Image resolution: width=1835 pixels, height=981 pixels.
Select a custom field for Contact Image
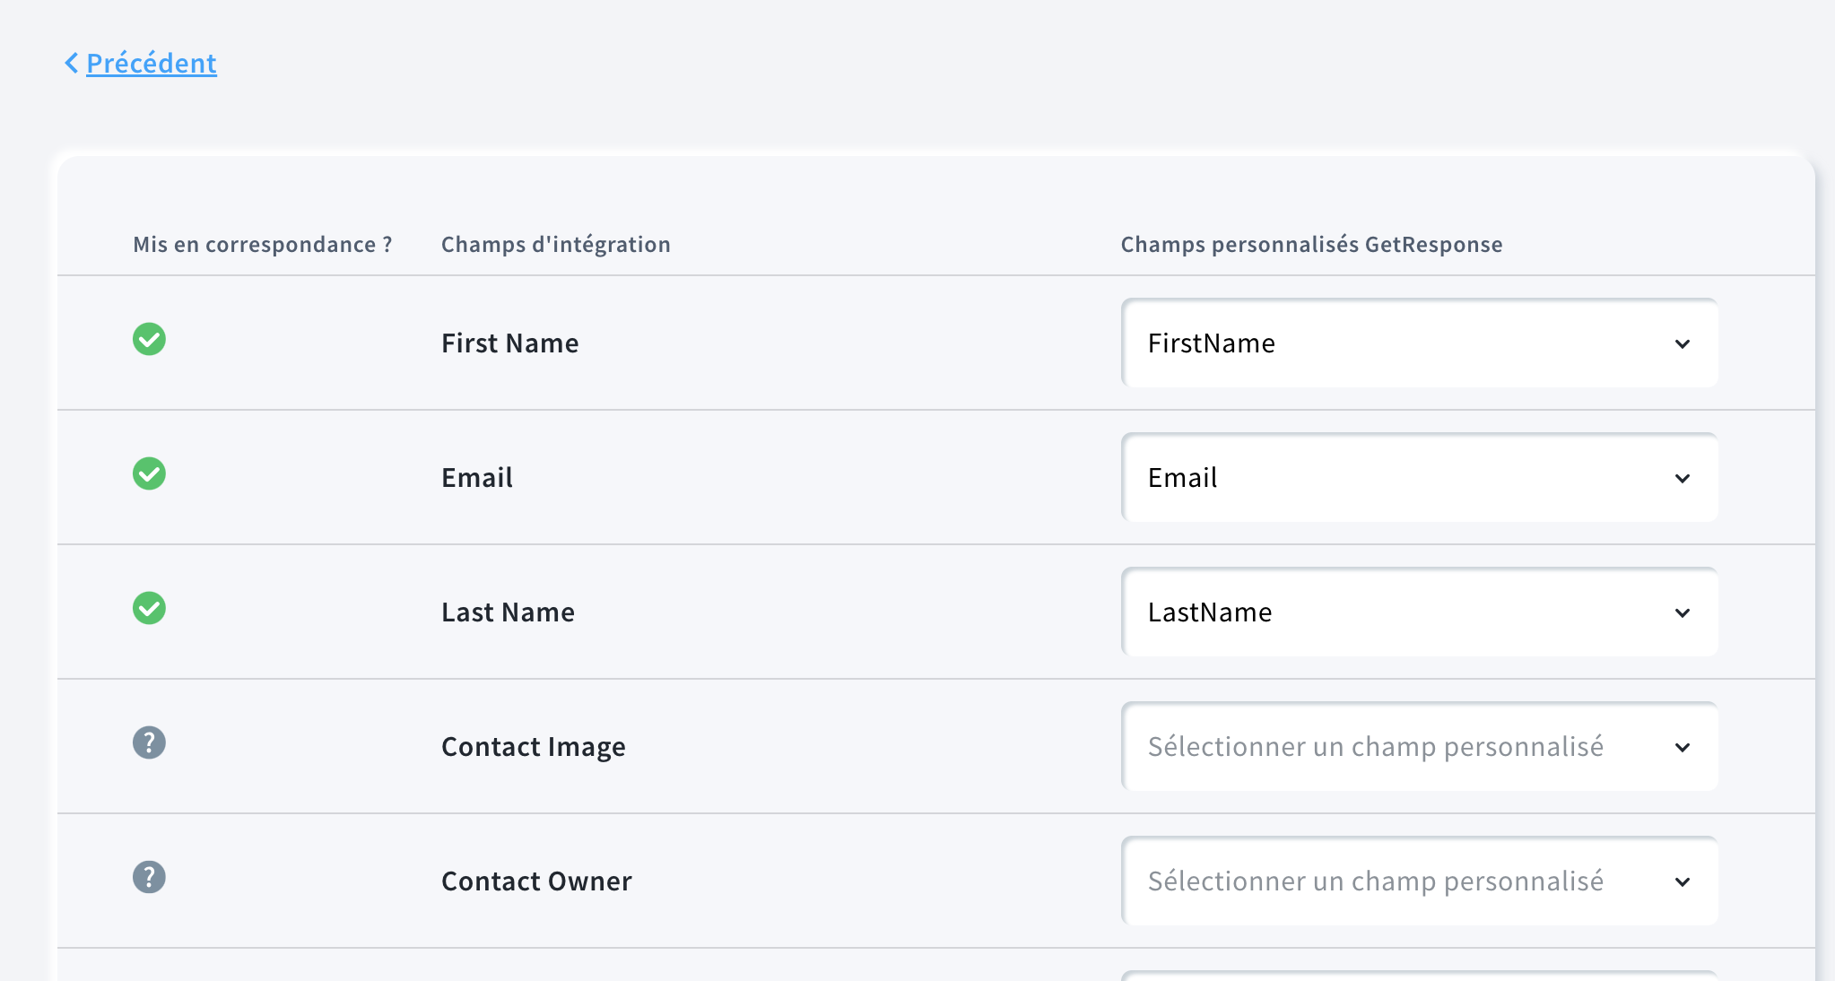click(x=1420, y=747)
